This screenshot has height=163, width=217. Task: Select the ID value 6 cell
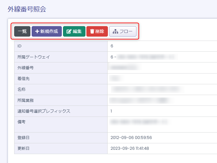(112, 46)
